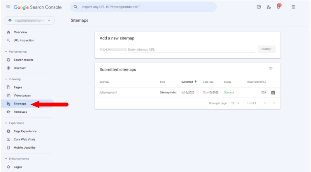Open Page Experience report

click(x=25, y=131)
